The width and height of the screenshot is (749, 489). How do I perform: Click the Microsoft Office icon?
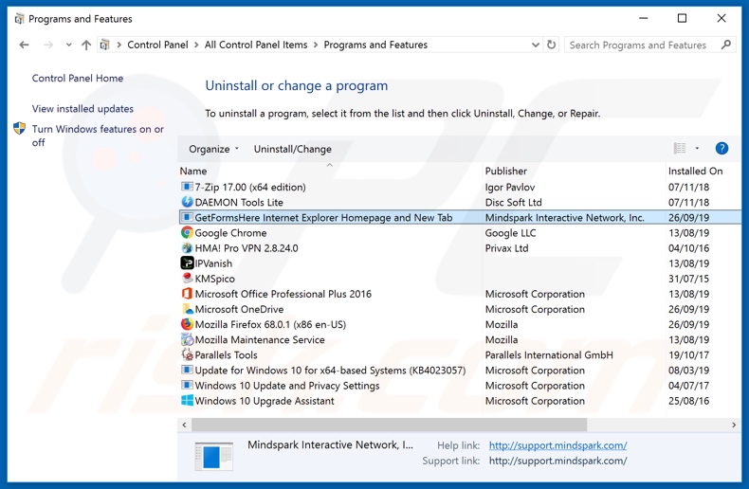[x=187, y=294]
